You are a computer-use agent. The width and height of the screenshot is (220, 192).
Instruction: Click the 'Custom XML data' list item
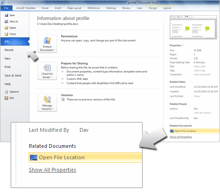click(77, 79)
